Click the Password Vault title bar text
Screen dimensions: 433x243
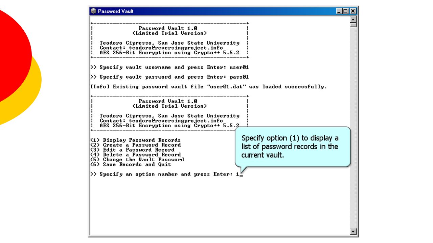[116, 11]
